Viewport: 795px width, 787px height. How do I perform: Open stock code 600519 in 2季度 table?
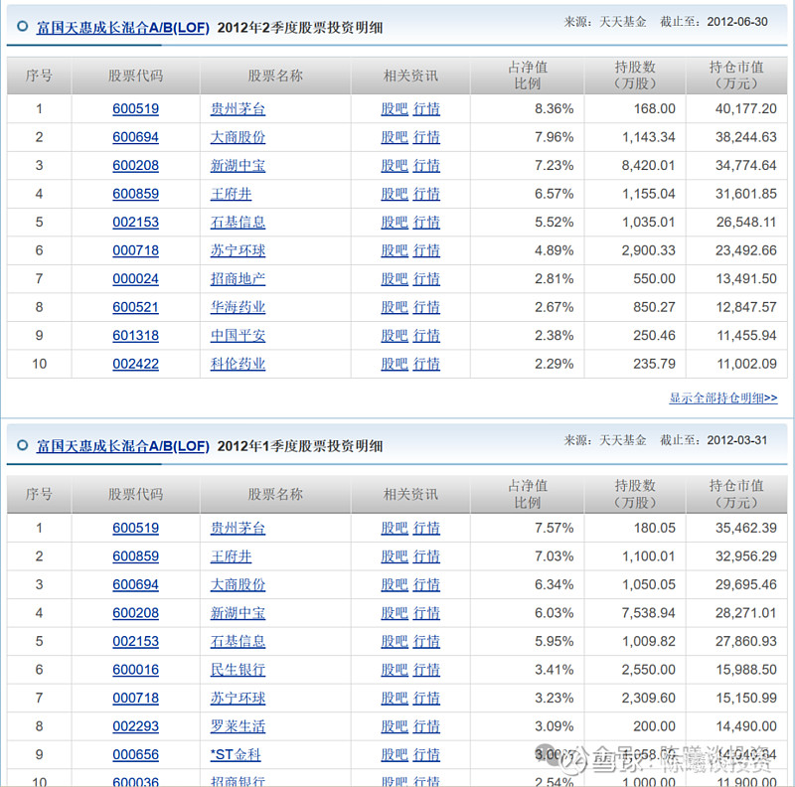(135, 109)
